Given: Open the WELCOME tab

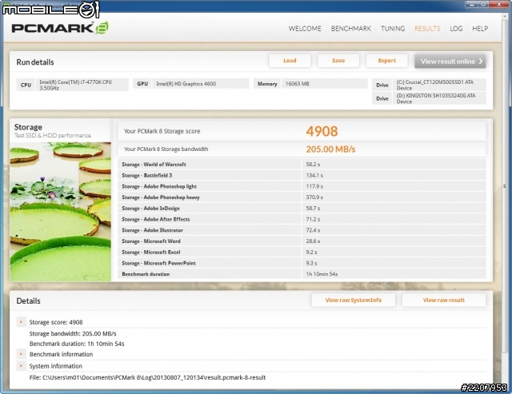Looking at the screenshot, I should coord(305,29).
